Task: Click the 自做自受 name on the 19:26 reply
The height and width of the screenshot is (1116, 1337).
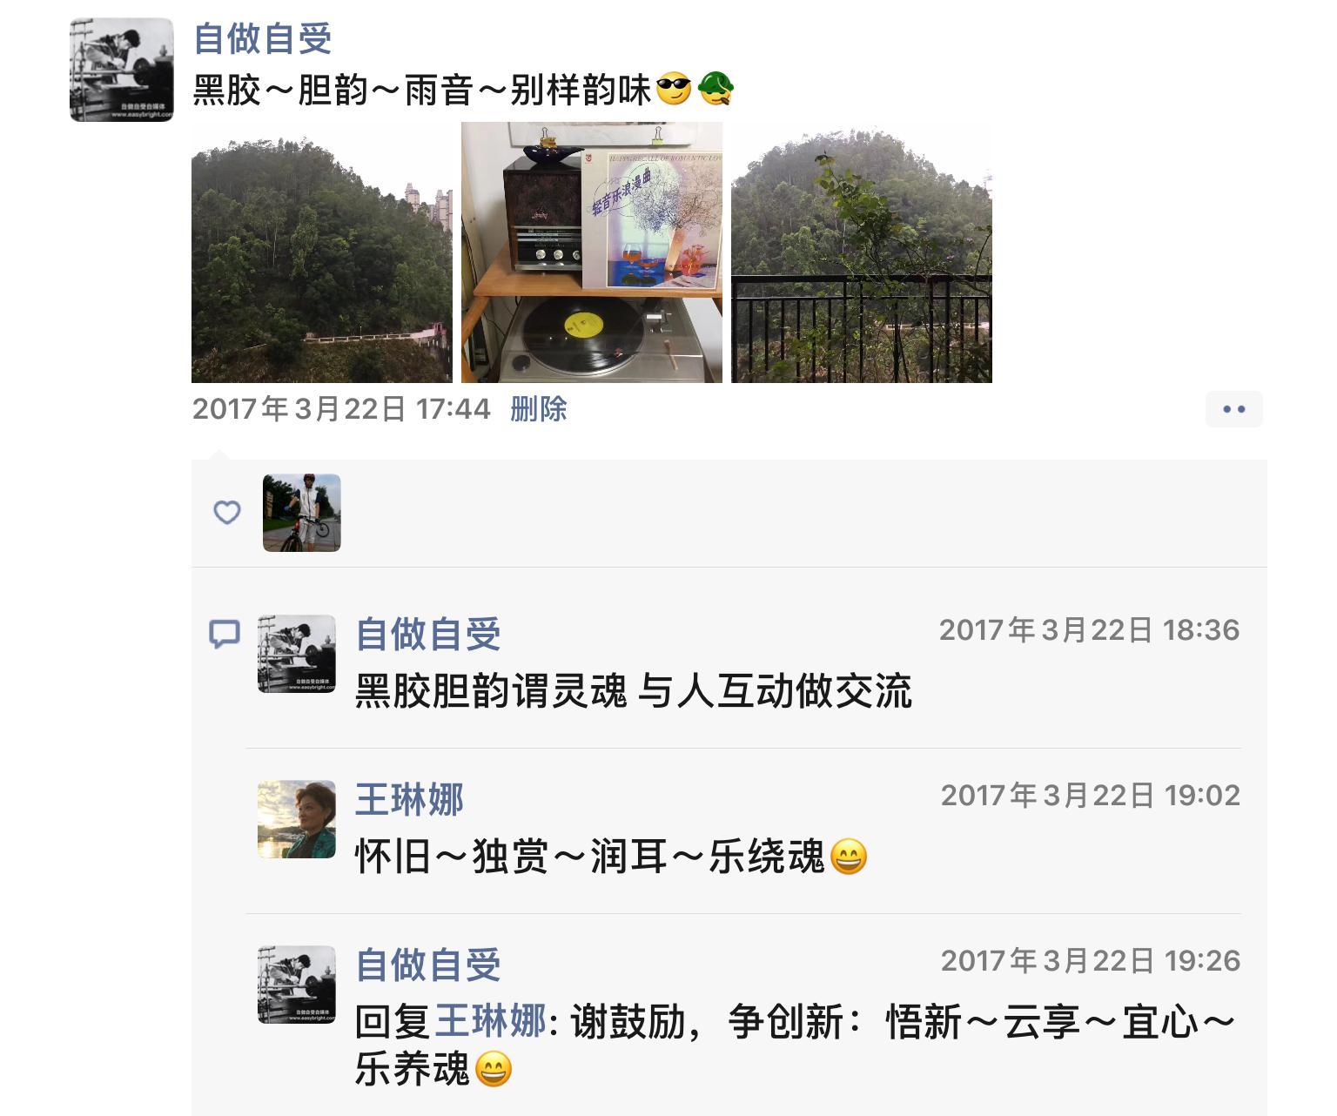Action: 428,965
